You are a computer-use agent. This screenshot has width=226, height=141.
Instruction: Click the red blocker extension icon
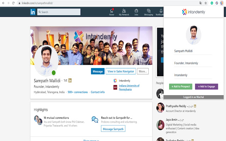point(216,3)
